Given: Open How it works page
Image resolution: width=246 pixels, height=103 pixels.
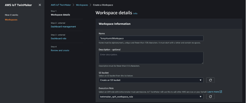Looking at the screenshot, I should coord(11,15).
